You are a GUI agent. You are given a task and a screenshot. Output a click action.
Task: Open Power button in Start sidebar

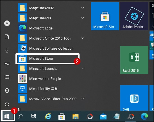pyautogui.click(x=7, y=104)
